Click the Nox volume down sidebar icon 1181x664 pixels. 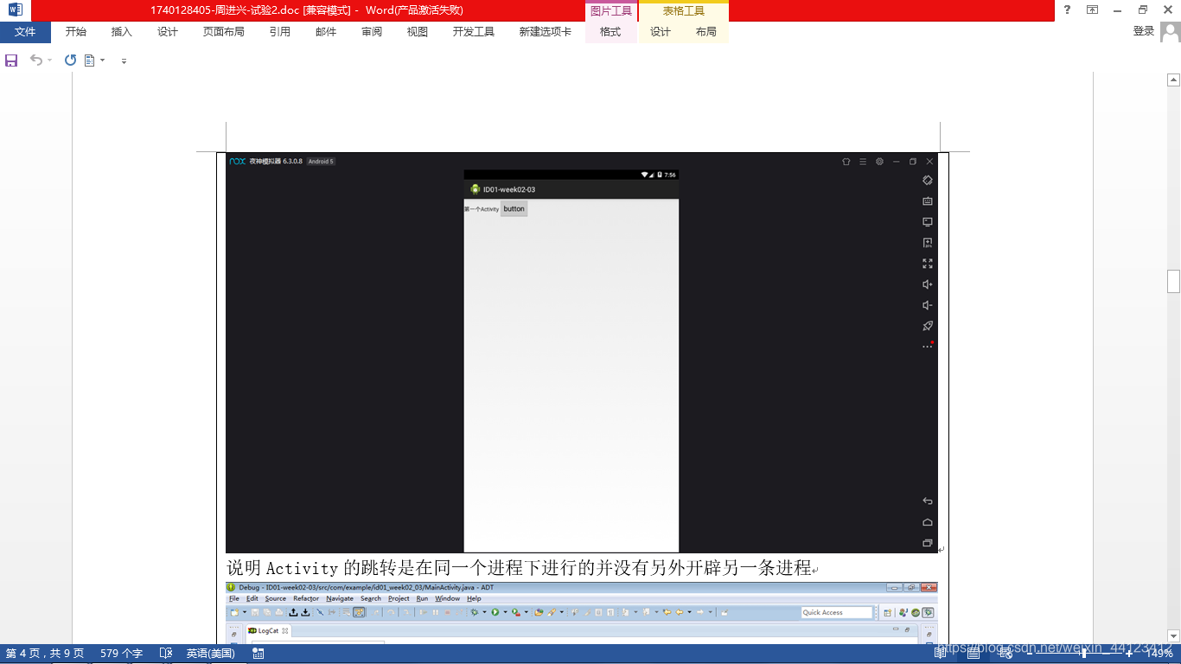click(x=928, y=305)
